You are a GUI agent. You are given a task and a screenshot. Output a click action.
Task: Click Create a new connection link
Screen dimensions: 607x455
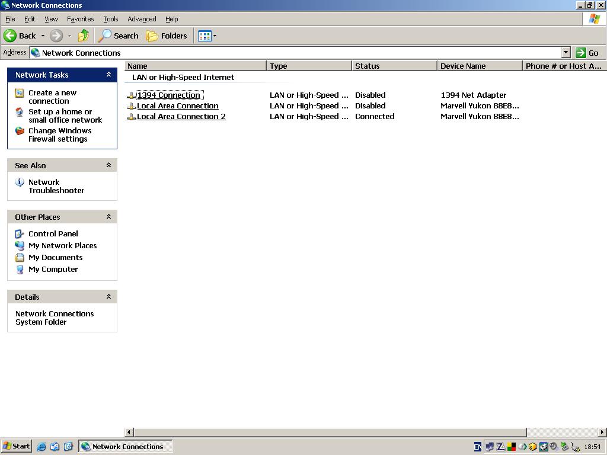tap(52, 97)
